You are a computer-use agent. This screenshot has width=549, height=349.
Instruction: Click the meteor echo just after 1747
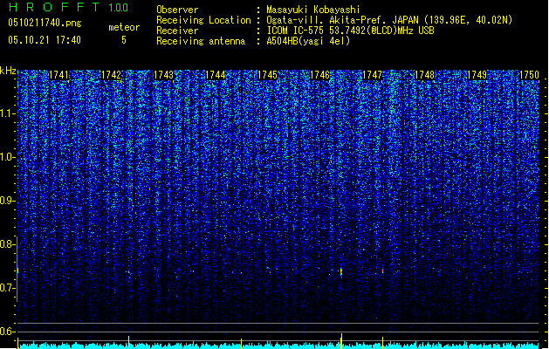(x=382, y=271)
